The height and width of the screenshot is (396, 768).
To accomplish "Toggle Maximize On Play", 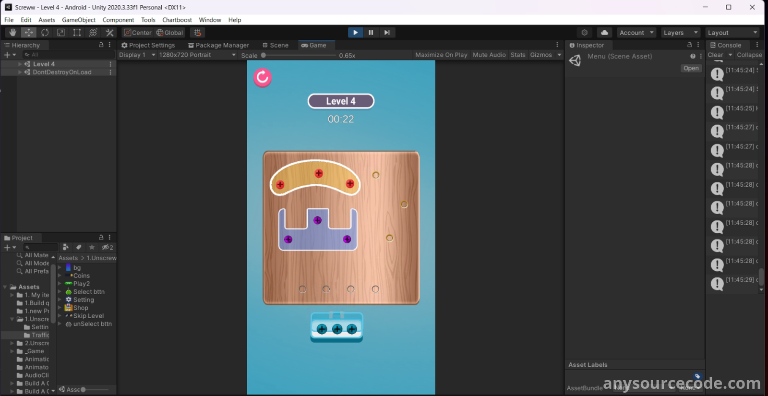I will coord(441,55).
